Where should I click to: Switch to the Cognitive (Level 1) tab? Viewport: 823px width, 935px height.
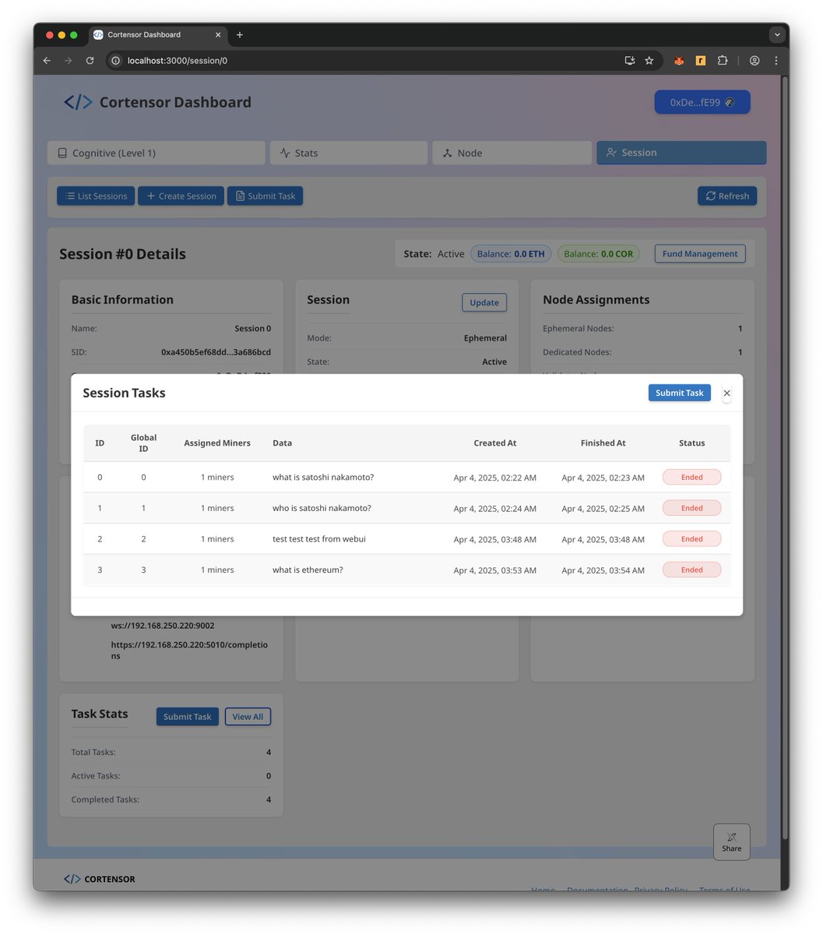click(156, 153)
